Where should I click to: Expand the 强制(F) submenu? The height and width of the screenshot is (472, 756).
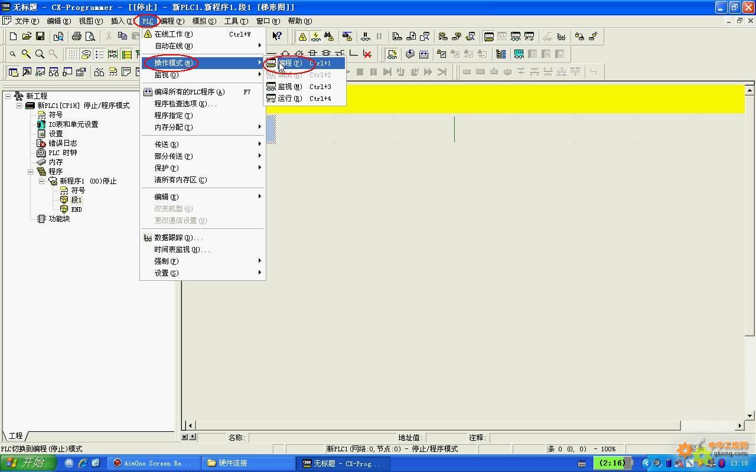[x=203, y=261]
